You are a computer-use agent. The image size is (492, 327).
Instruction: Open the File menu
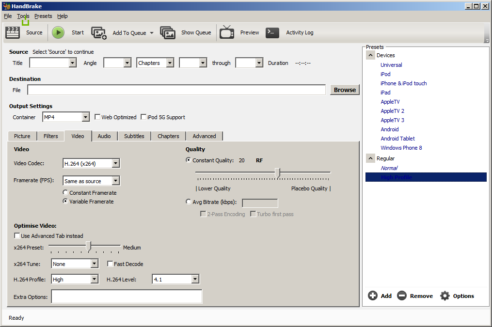coord(8,16)
